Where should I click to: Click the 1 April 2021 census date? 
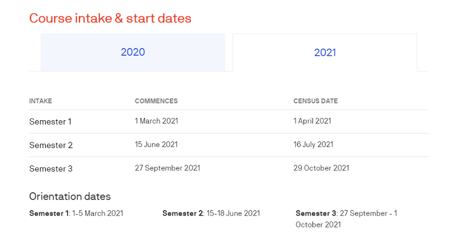point(312,121)
